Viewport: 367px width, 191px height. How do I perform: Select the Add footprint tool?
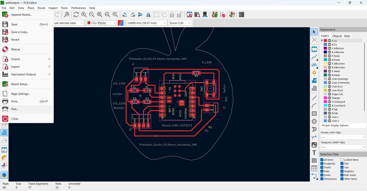(314, 49)
